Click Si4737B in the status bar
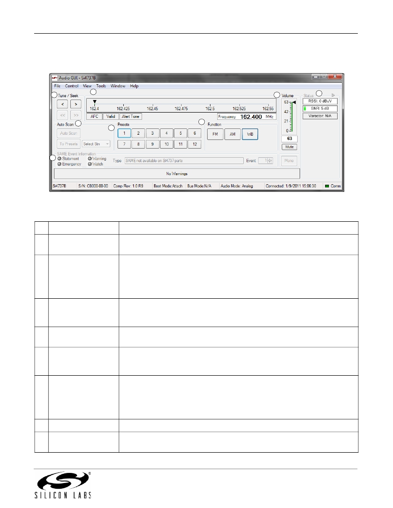 pos(59,186)
